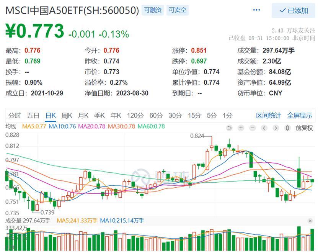Open the 前复权 adjustment dropdown
The height and width of the screenshot is (252, 318).
[304, 128]
